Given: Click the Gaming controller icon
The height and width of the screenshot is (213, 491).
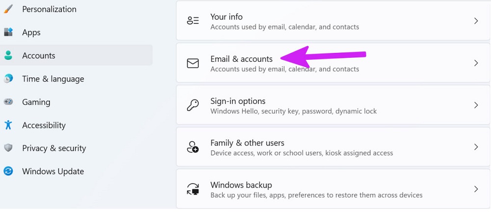Looking at the screenshot, I should [x=8, y=102].
